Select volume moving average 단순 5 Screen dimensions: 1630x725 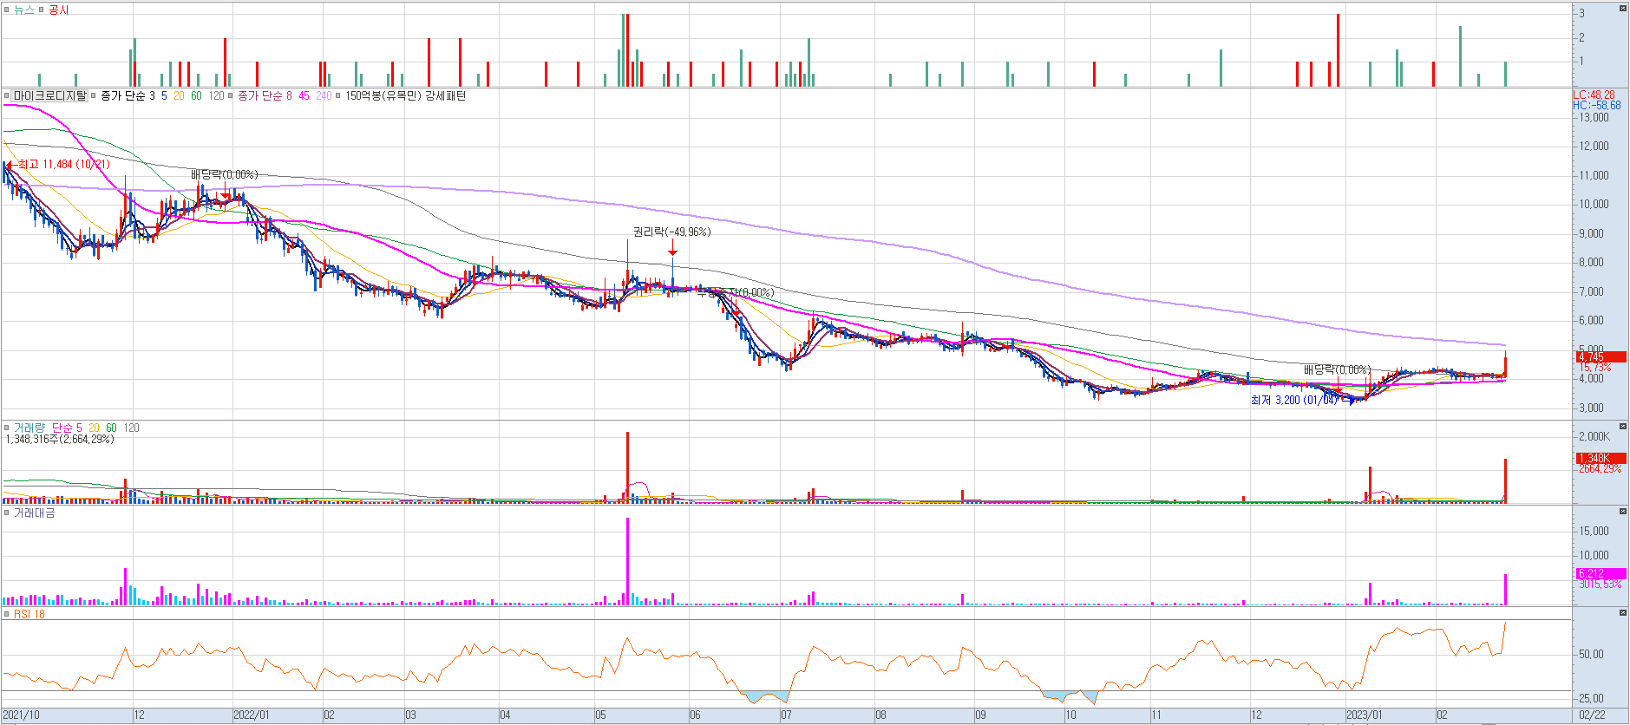click(67, 428)
